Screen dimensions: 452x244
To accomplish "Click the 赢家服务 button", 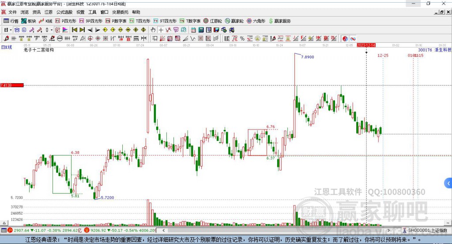I will point(280,21).
